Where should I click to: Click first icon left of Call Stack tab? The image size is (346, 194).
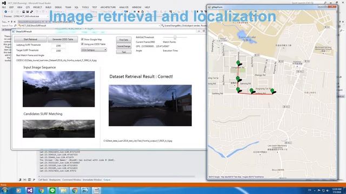coord(20,179)
